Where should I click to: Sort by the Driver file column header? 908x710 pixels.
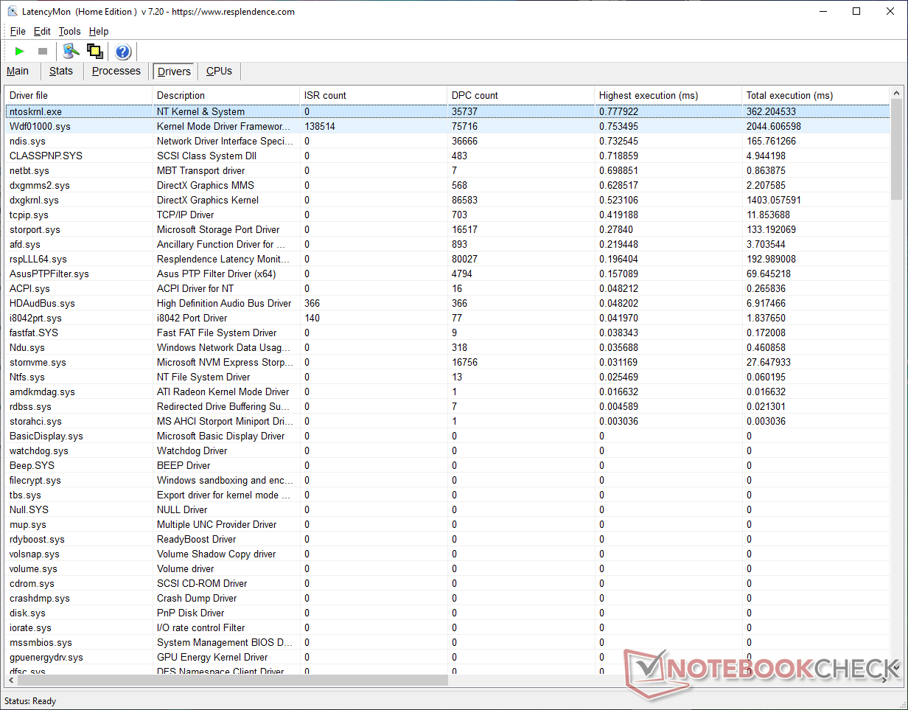click(x=79, y=95)
